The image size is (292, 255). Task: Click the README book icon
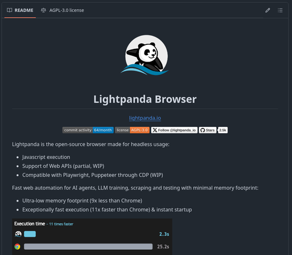coord(9,10)
